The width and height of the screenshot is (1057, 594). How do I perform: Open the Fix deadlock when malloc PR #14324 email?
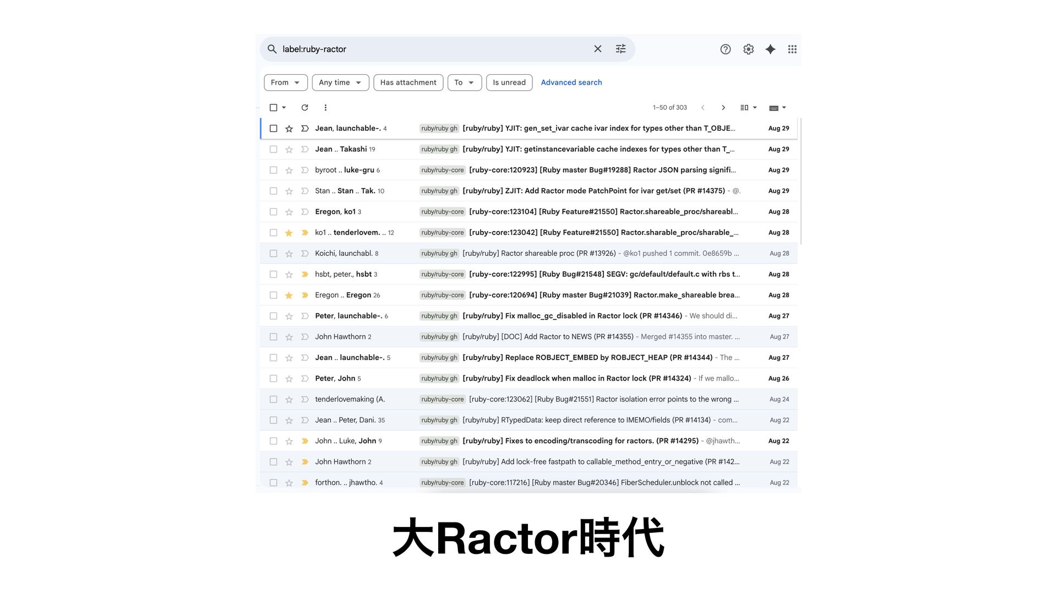[528, 378]
